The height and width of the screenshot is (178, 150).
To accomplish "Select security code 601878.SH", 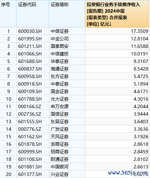I will tap(33, 144).
